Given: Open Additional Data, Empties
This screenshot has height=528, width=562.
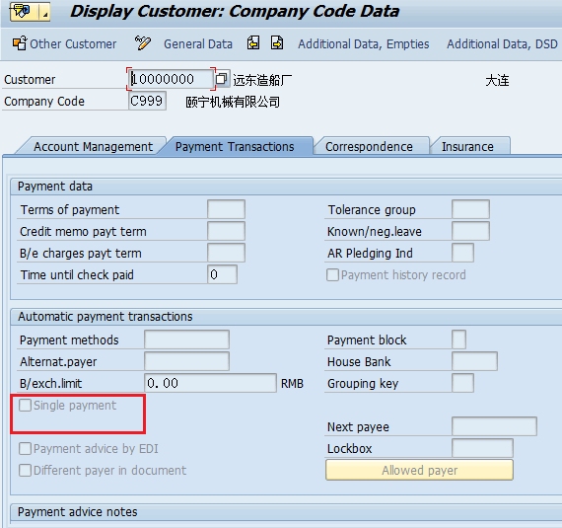Looking at the screenshot, I should (364, 44).
